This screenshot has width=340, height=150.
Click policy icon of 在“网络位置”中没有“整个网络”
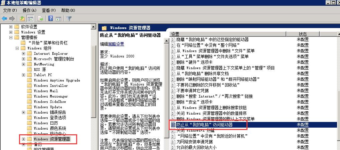pos(173,45)
